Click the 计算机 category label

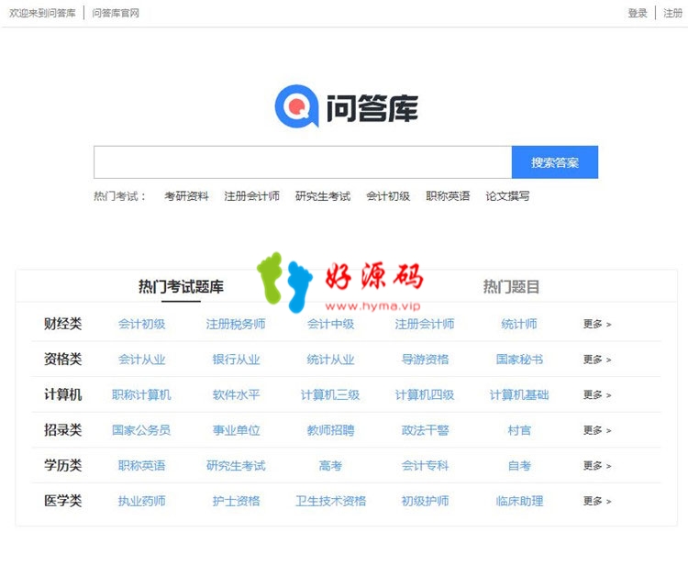(x=62, y=394)
